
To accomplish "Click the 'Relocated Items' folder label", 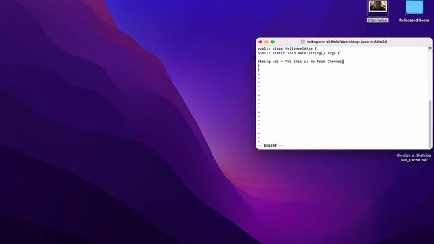I will coord(414,20).
